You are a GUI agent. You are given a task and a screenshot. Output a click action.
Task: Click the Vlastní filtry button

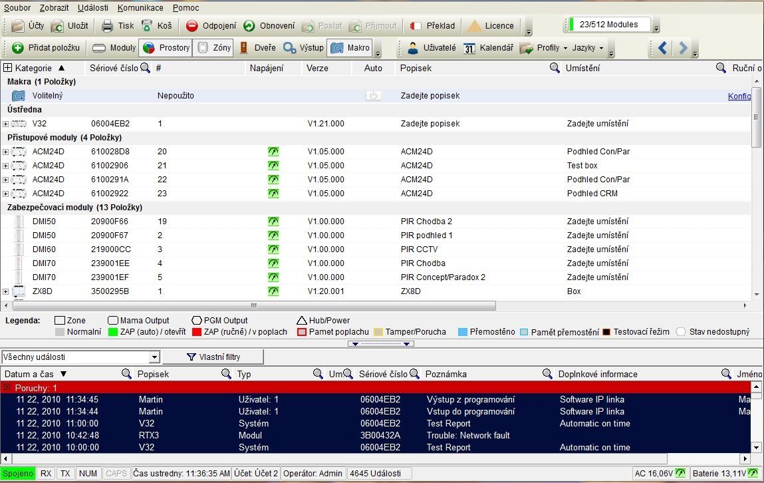pyautogui.click(x=213, y=357)
